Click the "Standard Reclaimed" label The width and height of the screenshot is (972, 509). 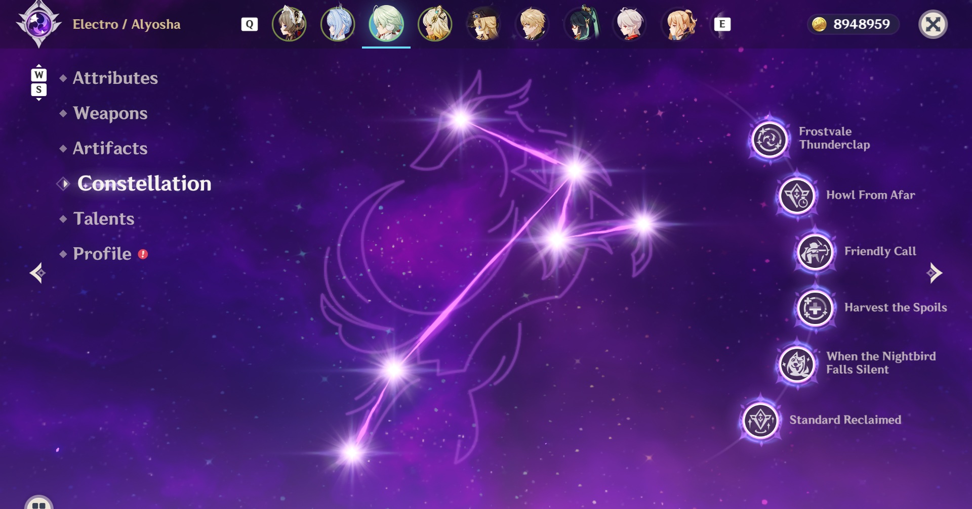pos(845,420)
